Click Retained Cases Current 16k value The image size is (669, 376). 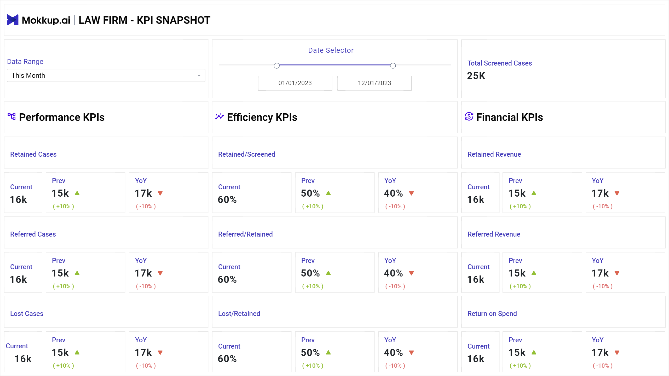(18, 200)
